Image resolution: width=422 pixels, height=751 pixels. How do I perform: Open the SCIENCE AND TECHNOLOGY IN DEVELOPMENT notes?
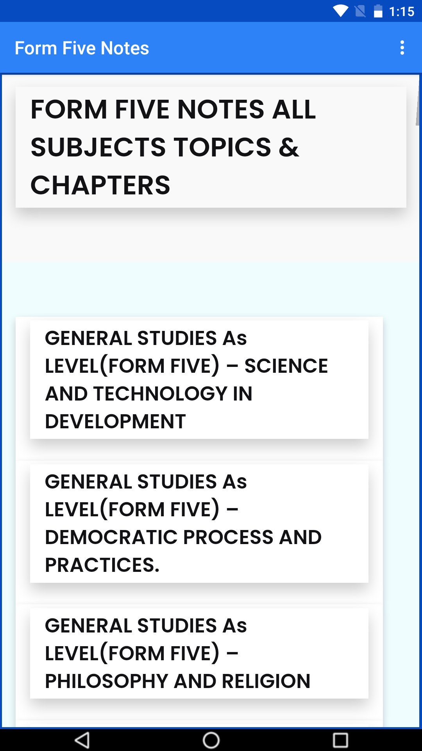pos(199,379)
